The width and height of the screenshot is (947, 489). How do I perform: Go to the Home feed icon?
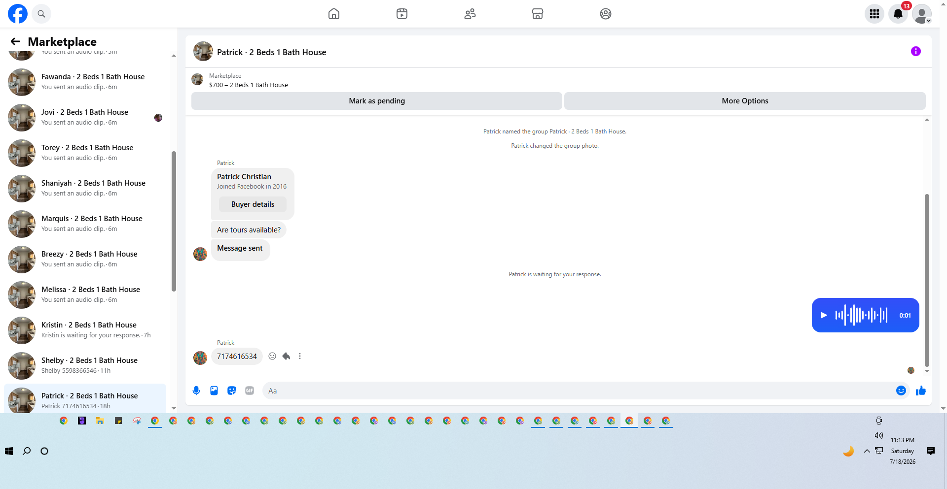[334, 14]
